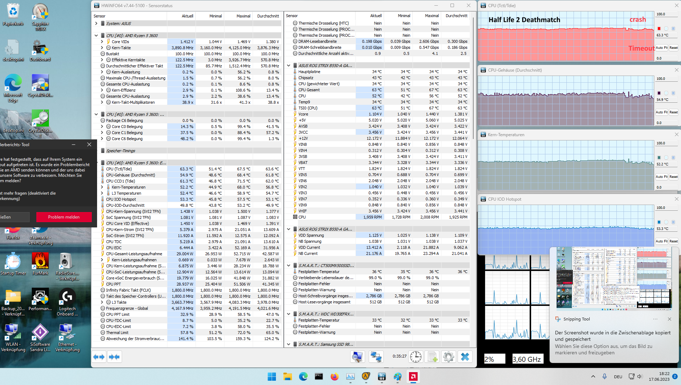This screenshot has height=385, width=681.
Task: Select the Chipsatz temperature row
Action: coord(378,78)
